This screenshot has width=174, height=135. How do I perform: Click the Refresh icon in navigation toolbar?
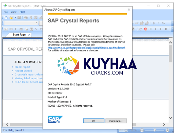point(141,29)
